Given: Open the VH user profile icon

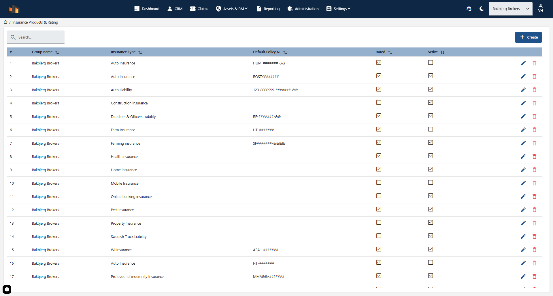Looking at the screenshot, I should 541,8.
